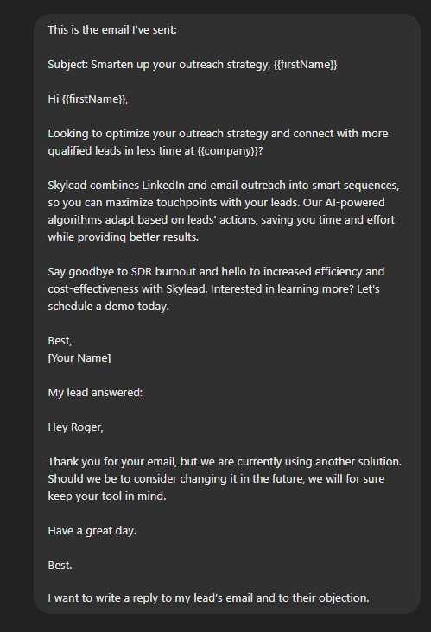This screenshot has width=431, height=632.
Task: Click the line starting "Thank you for your email"
Action: click(x=225, y=462)
